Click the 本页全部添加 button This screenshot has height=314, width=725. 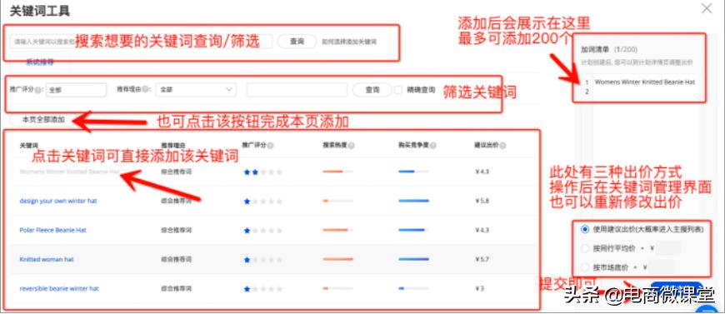pos(44,119)
